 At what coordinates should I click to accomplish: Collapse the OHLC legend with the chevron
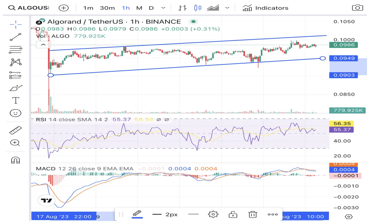[43, 44]
